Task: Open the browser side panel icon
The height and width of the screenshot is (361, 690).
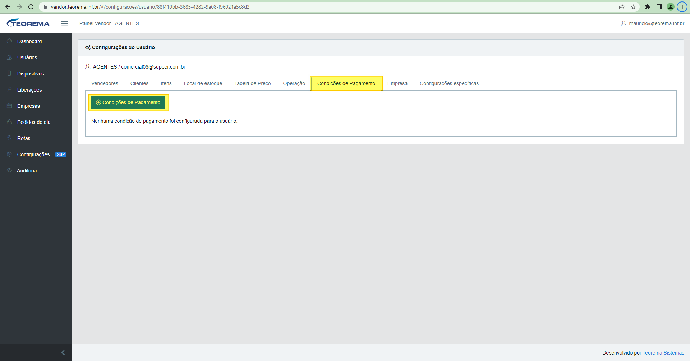Action: [x=659, y=7]
